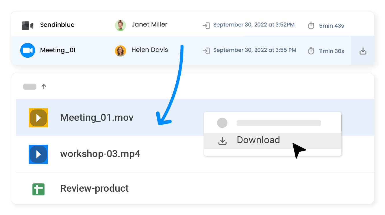Click the stopwatch icon next to 11min 30s
385x215 pixels.
(311, 50)
